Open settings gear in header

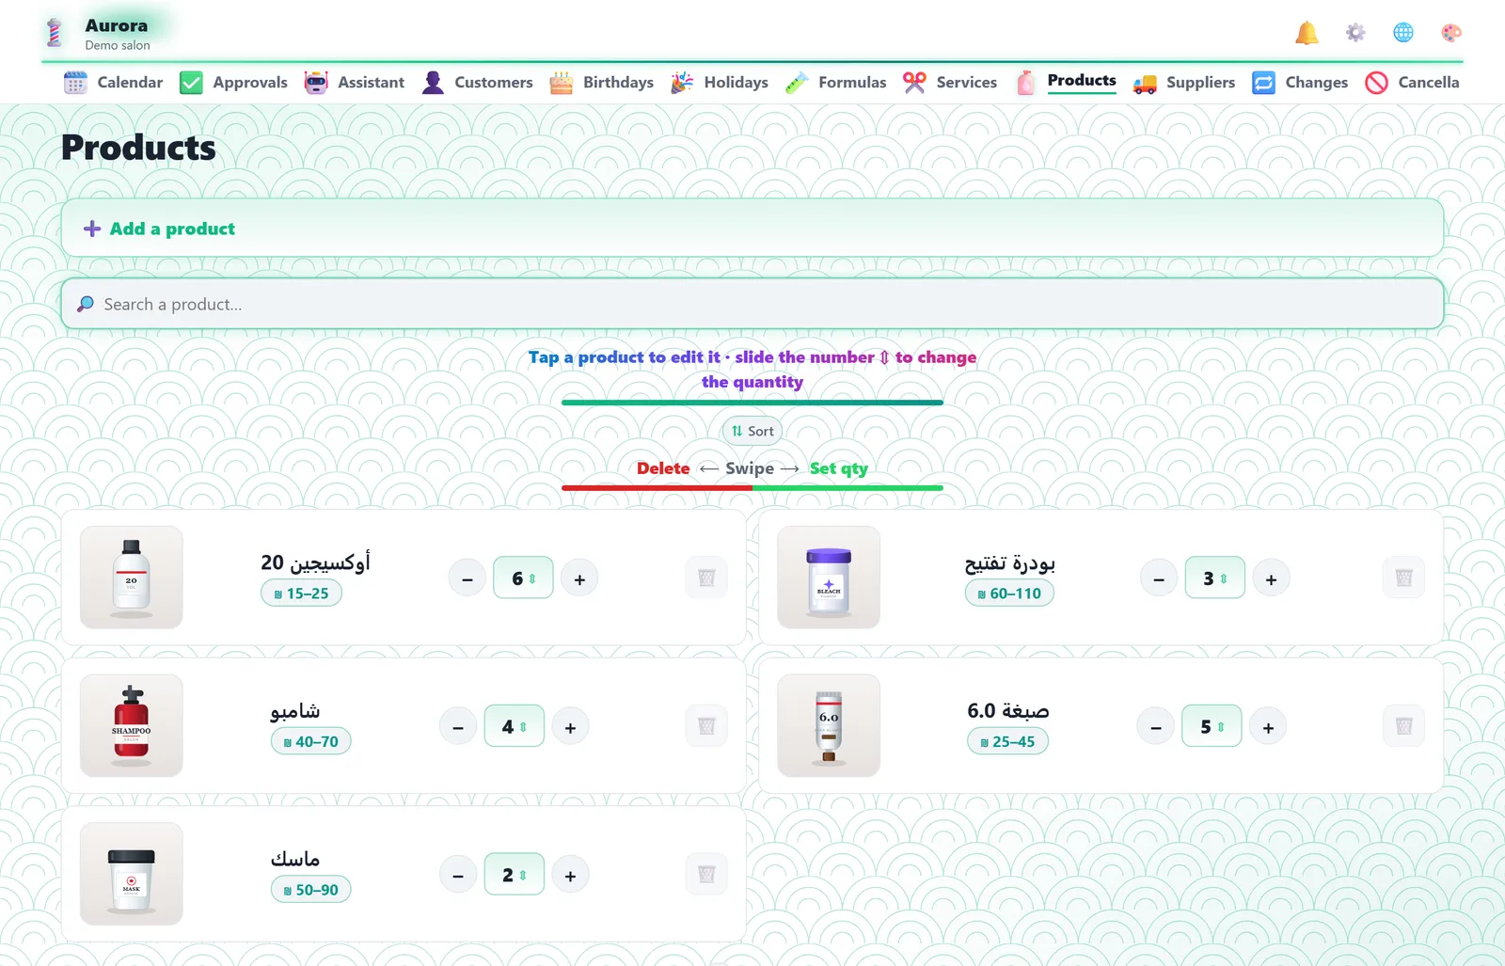pos(1355,33)
